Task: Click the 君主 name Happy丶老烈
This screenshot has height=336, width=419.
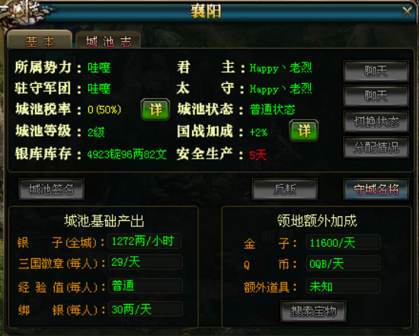Action: tap(281, 68)
